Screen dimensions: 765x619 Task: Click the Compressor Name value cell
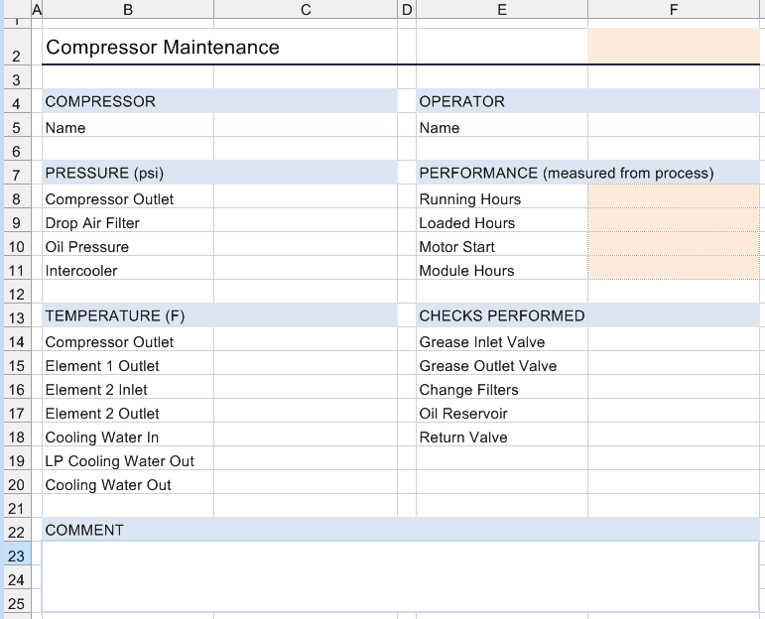(x=306, y=128)
